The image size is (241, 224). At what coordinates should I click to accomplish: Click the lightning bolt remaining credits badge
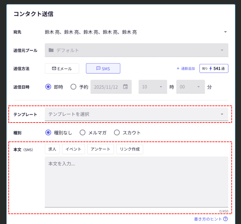(x=214, y=68)
